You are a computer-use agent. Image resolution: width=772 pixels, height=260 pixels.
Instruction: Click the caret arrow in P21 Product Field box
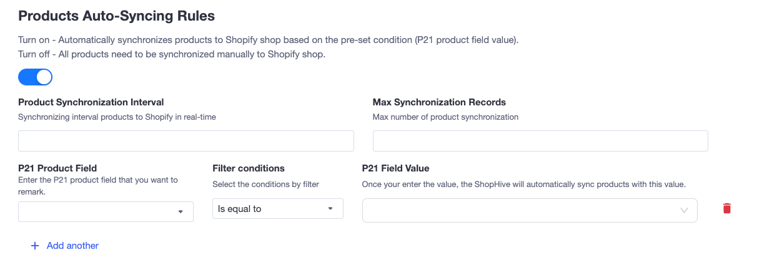(x=181, y=212)
